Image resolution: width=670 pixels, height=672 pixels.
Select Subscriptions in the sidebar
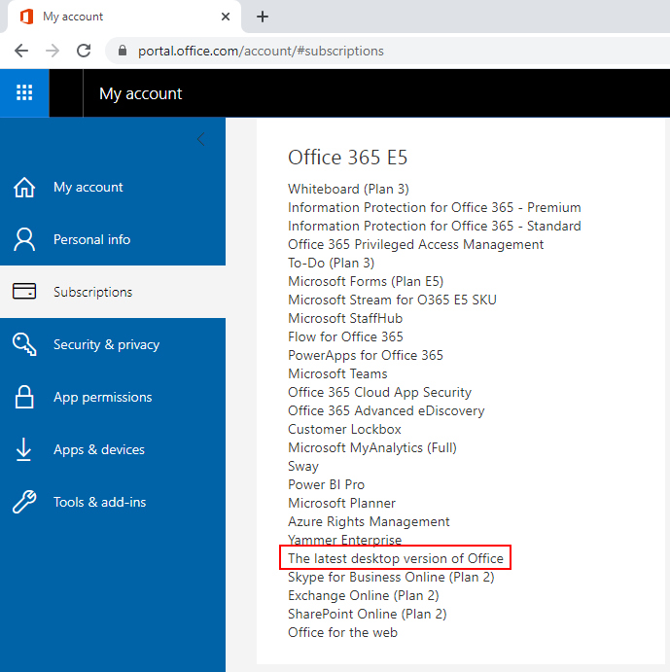coord(113,292)
